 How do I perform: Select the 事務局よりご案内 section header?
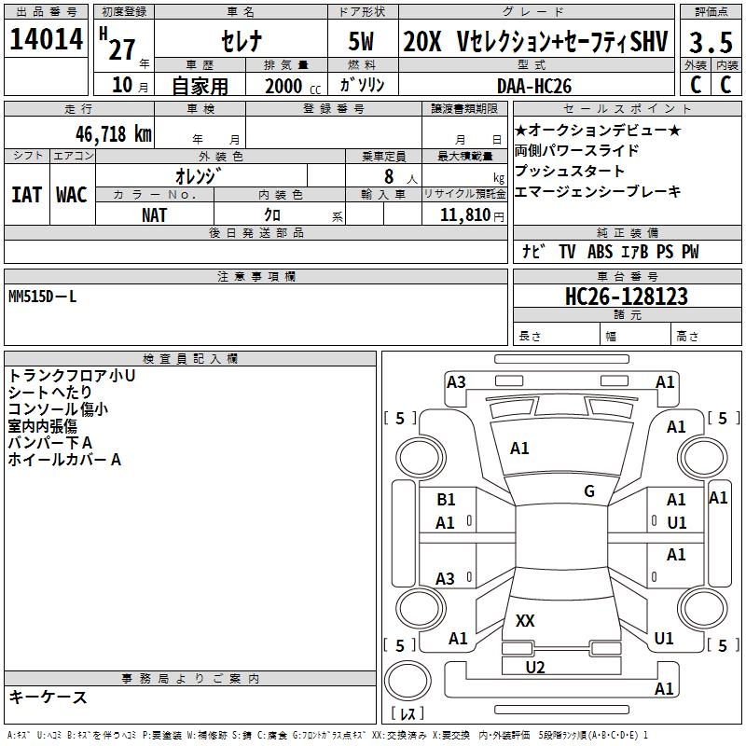pyautogui.click(x=190, y=679)
